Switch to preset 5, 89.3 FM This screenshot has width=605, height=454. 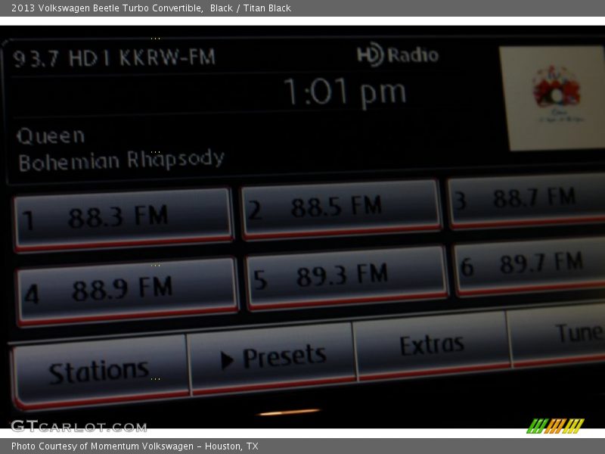point(346,277)
